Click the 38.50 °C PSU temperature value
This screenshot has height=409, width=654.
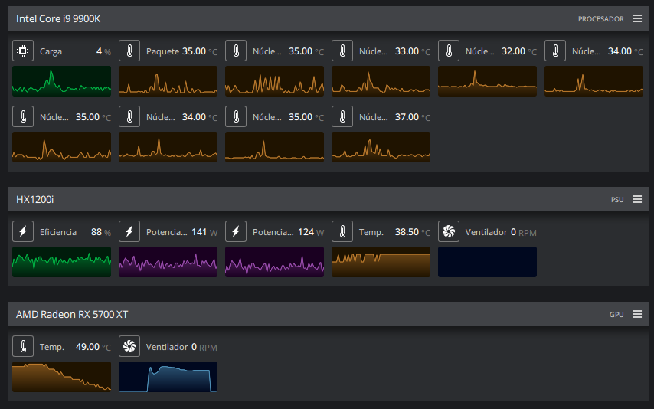point(413,232)
